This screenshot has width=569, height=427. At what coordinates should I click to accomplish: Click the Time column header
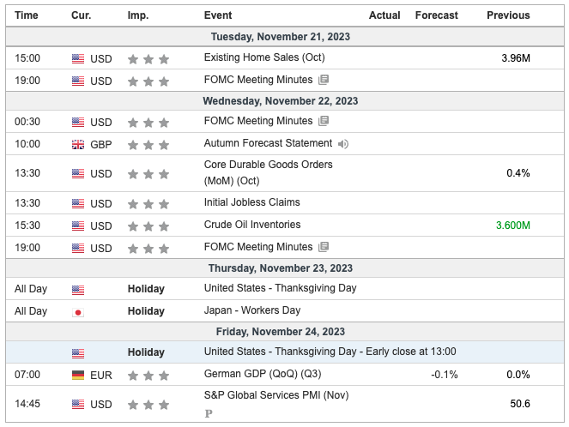(27, 15)
